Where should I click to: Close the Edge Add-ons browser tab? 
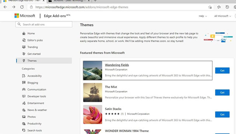click(x=44, y=1)
